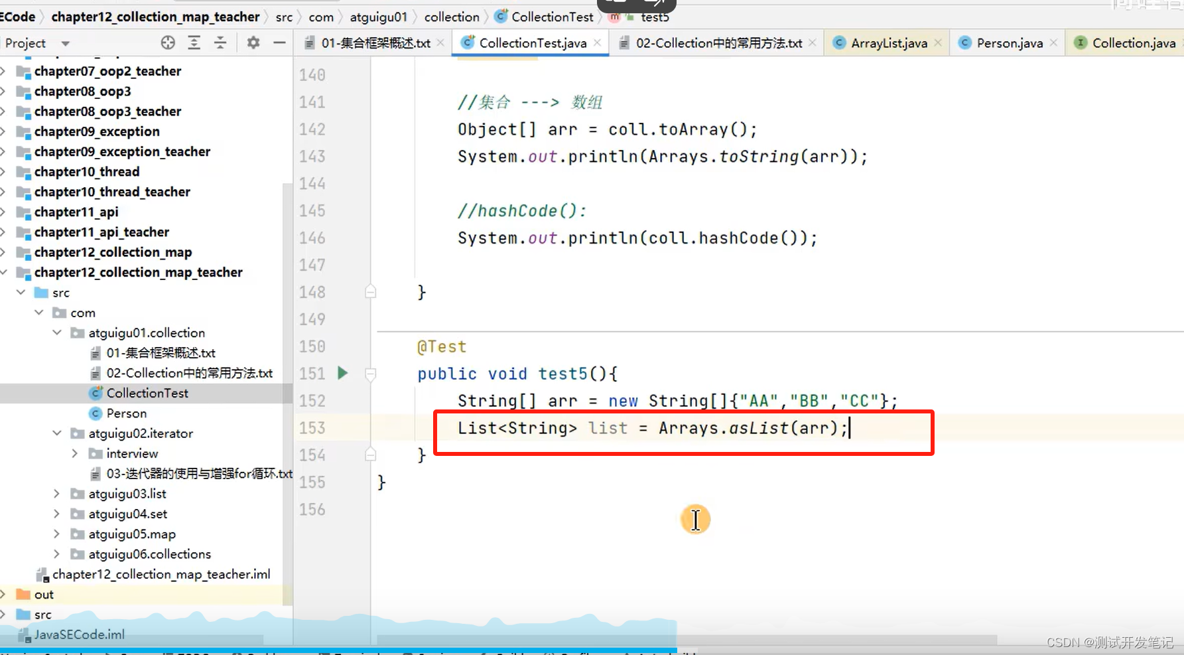The image size is (1184, 655).
Task: Close the 01-集合框架概述.txt tab
Action: pos(440,42)
